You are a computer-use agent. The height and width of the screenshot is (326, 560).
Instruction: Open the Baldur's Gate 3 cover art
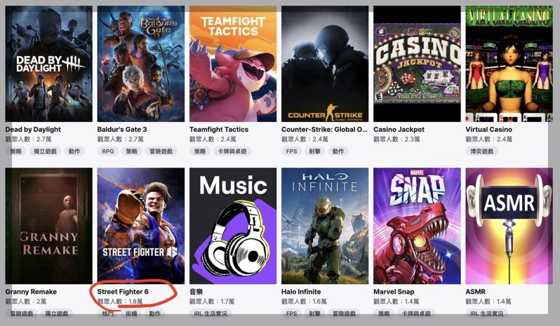(x=141, y=64)
